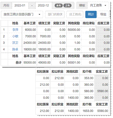This screenshot has height=118, width=113.
Task: Focus the 部门名称 keyword input
Action: (55, 14)
